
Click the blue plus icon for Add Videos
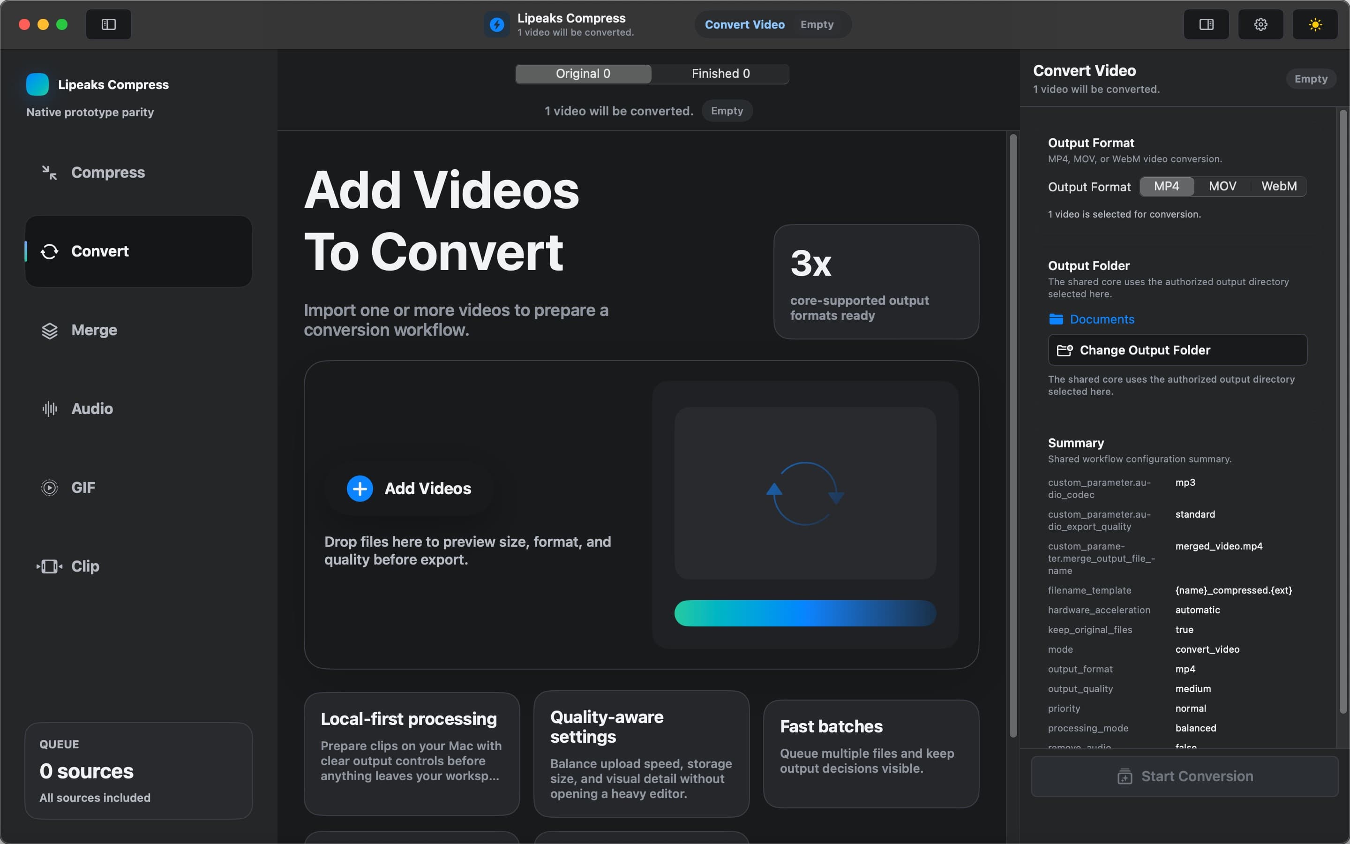(x=360, y=489)
